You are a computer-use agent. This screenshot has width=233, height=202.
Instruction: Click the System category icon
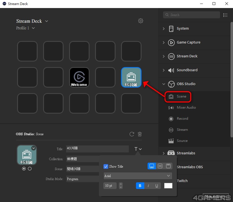171,29
